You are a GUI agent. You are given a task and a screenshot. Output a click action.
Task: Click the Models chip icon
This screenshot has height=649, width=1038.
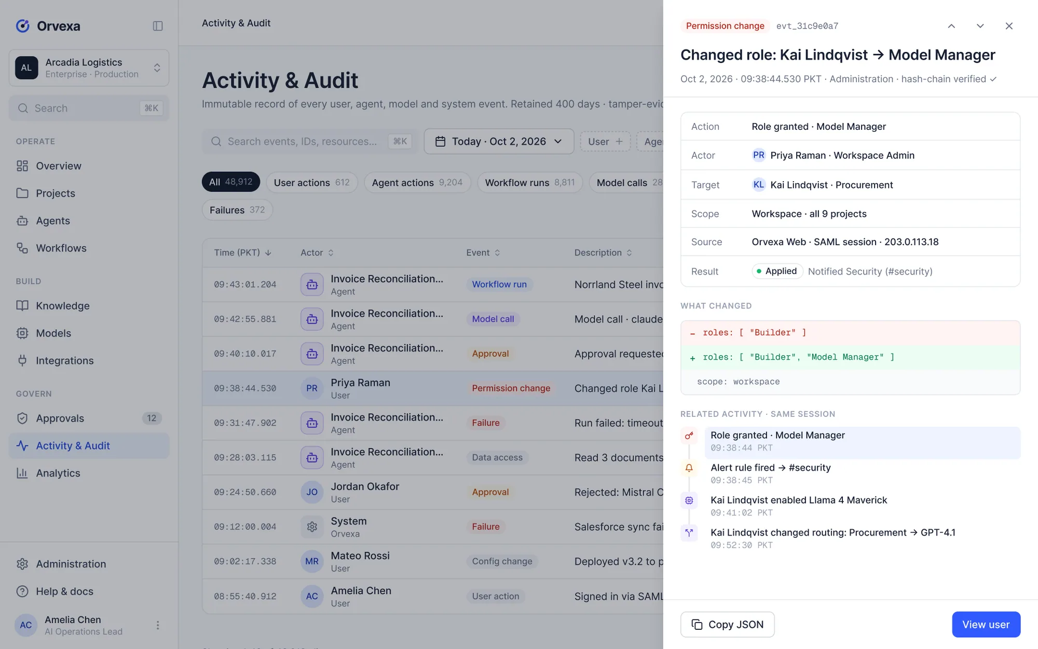pyautogui.click(x=22, y=333)
